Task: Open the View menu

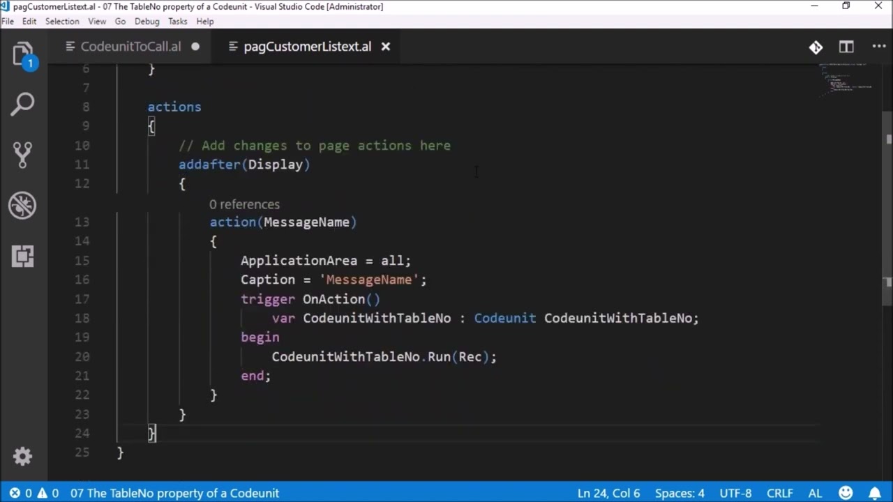Action: (97, 21)
